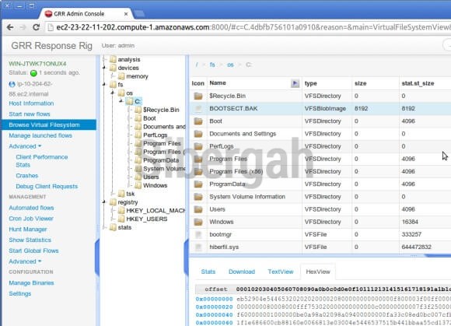451x326 pixels.
Task: Reload the page with the refresh icon
Action: (36, 27)
